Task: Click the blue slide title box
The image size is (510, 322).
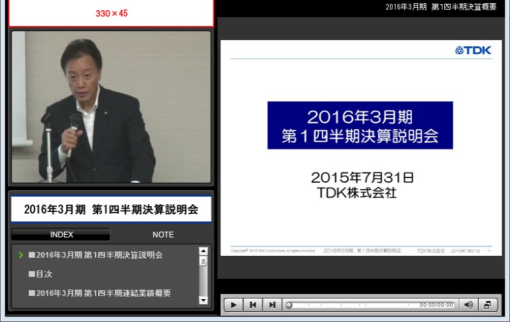Action: (x=360, y=125)
